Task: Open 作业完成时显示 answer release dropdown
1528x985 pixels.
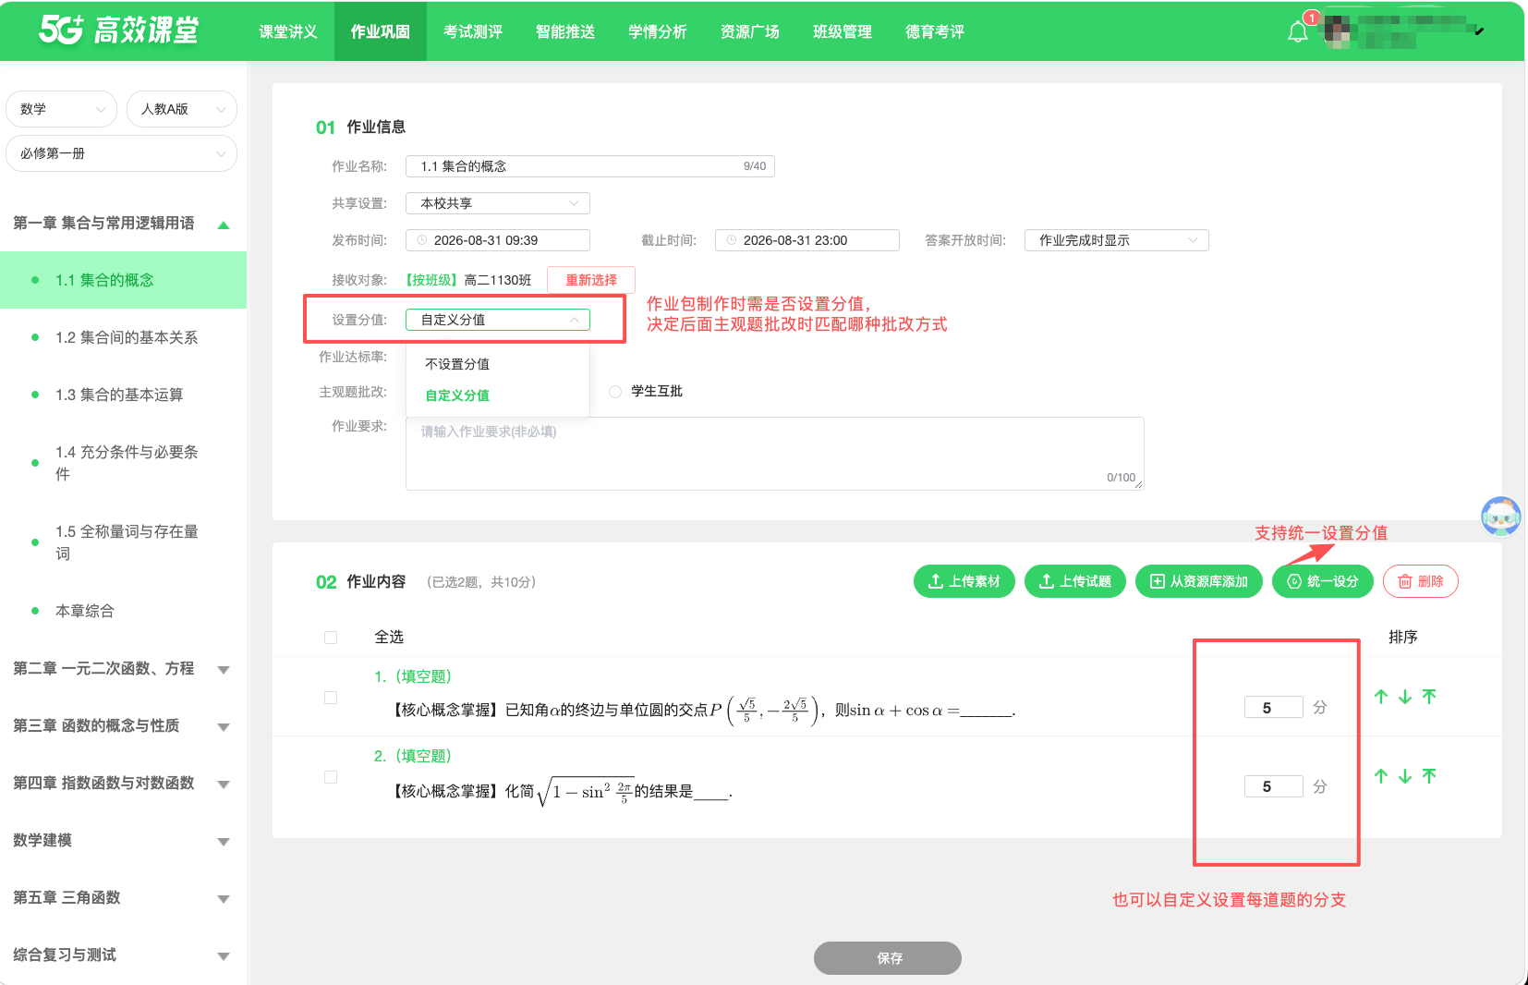Action: [1117, 240]
